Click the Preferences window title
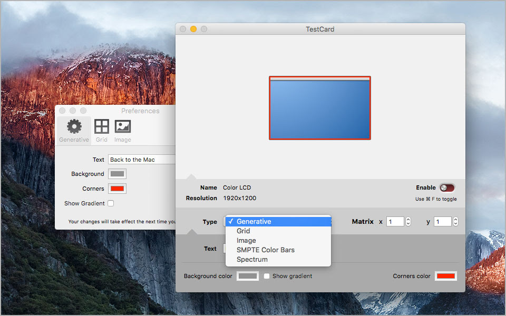 pyautogui.click(x=140, y=111)
